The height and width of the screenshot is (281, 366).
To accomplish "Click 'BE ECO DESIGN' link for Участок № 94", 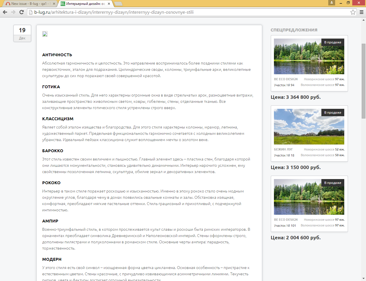I will (x=286, y=79).
